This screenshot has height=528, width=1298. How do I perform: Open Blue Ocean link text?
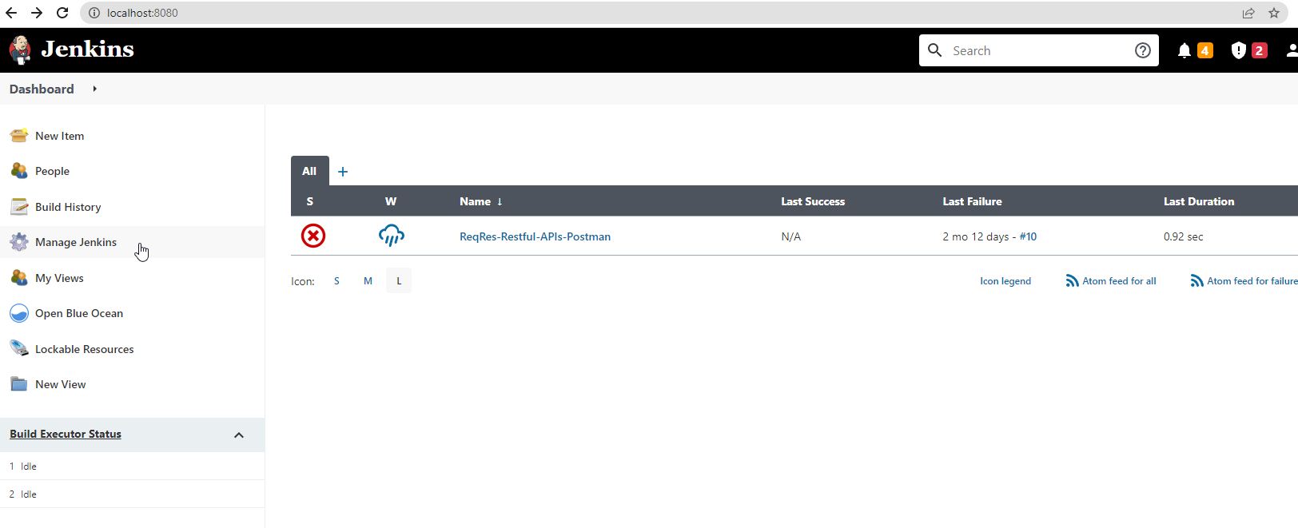(x=79, y=313)
